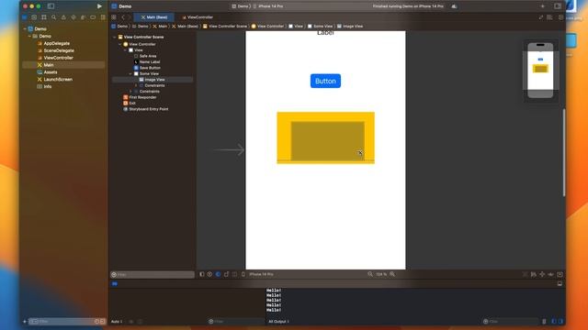The image size is (588, 330).
Task: Run the Demo project with the play button
Action: pos(99,6)
